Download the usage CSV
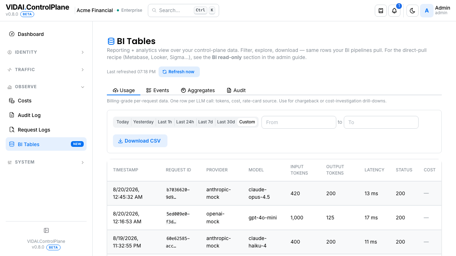 pos(140,141)
